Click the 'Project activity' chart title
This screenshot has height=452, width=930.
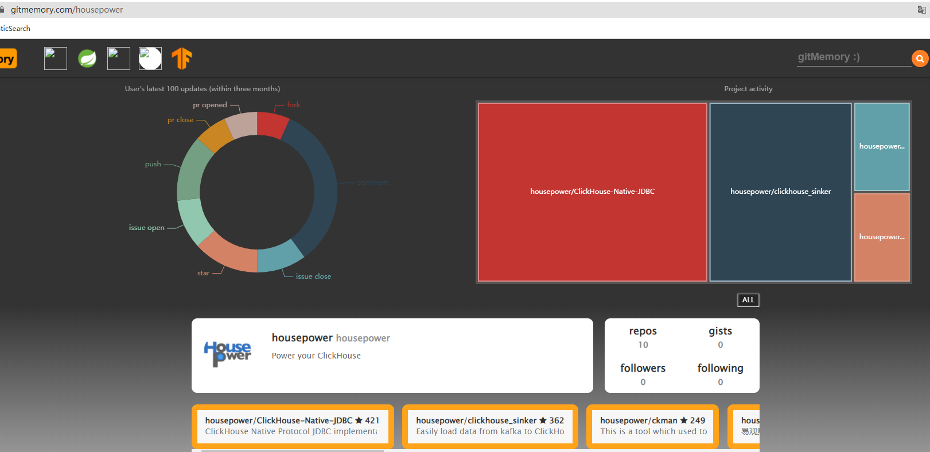tap(748, 89)
